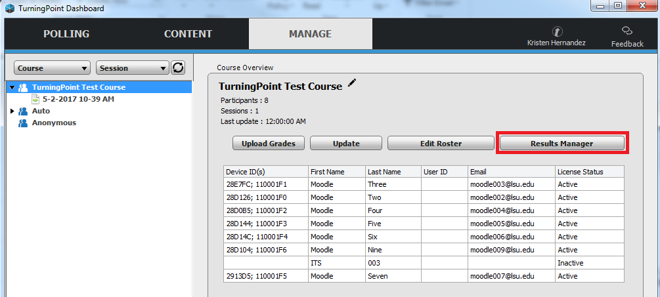Click device ID cell 28D126; 110001F0
The height and width of the screenshot is (297, 660).
pyautogui.click(x=266, y=197)
